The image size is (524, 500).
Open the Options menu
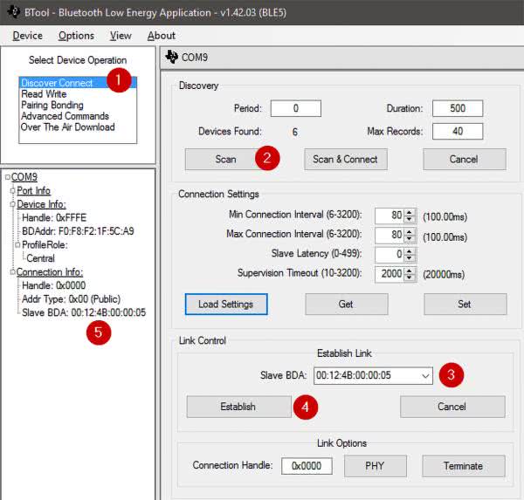click(76, 36)
